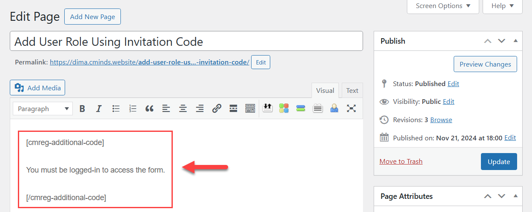The image size is (532, 212).
Task: Open the page permalink URL
Action: (x=149, y=62)
